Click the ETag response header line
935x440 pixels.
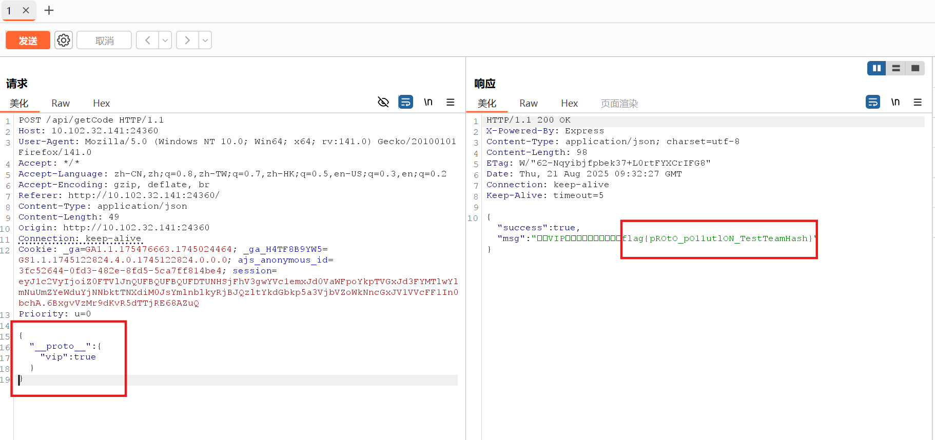point(598,163)
